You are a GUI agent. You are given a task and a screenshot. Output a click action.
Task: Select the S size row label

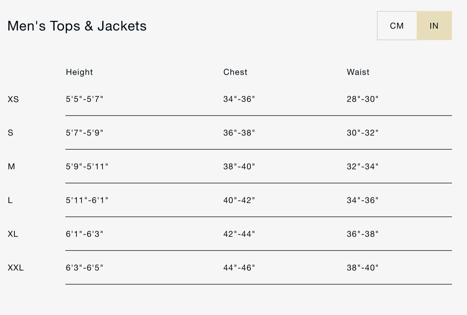[10, 133]
